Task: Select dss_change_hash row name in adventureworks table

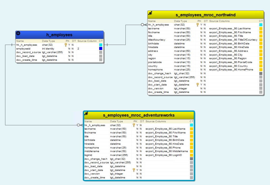Action: point(96,159)
